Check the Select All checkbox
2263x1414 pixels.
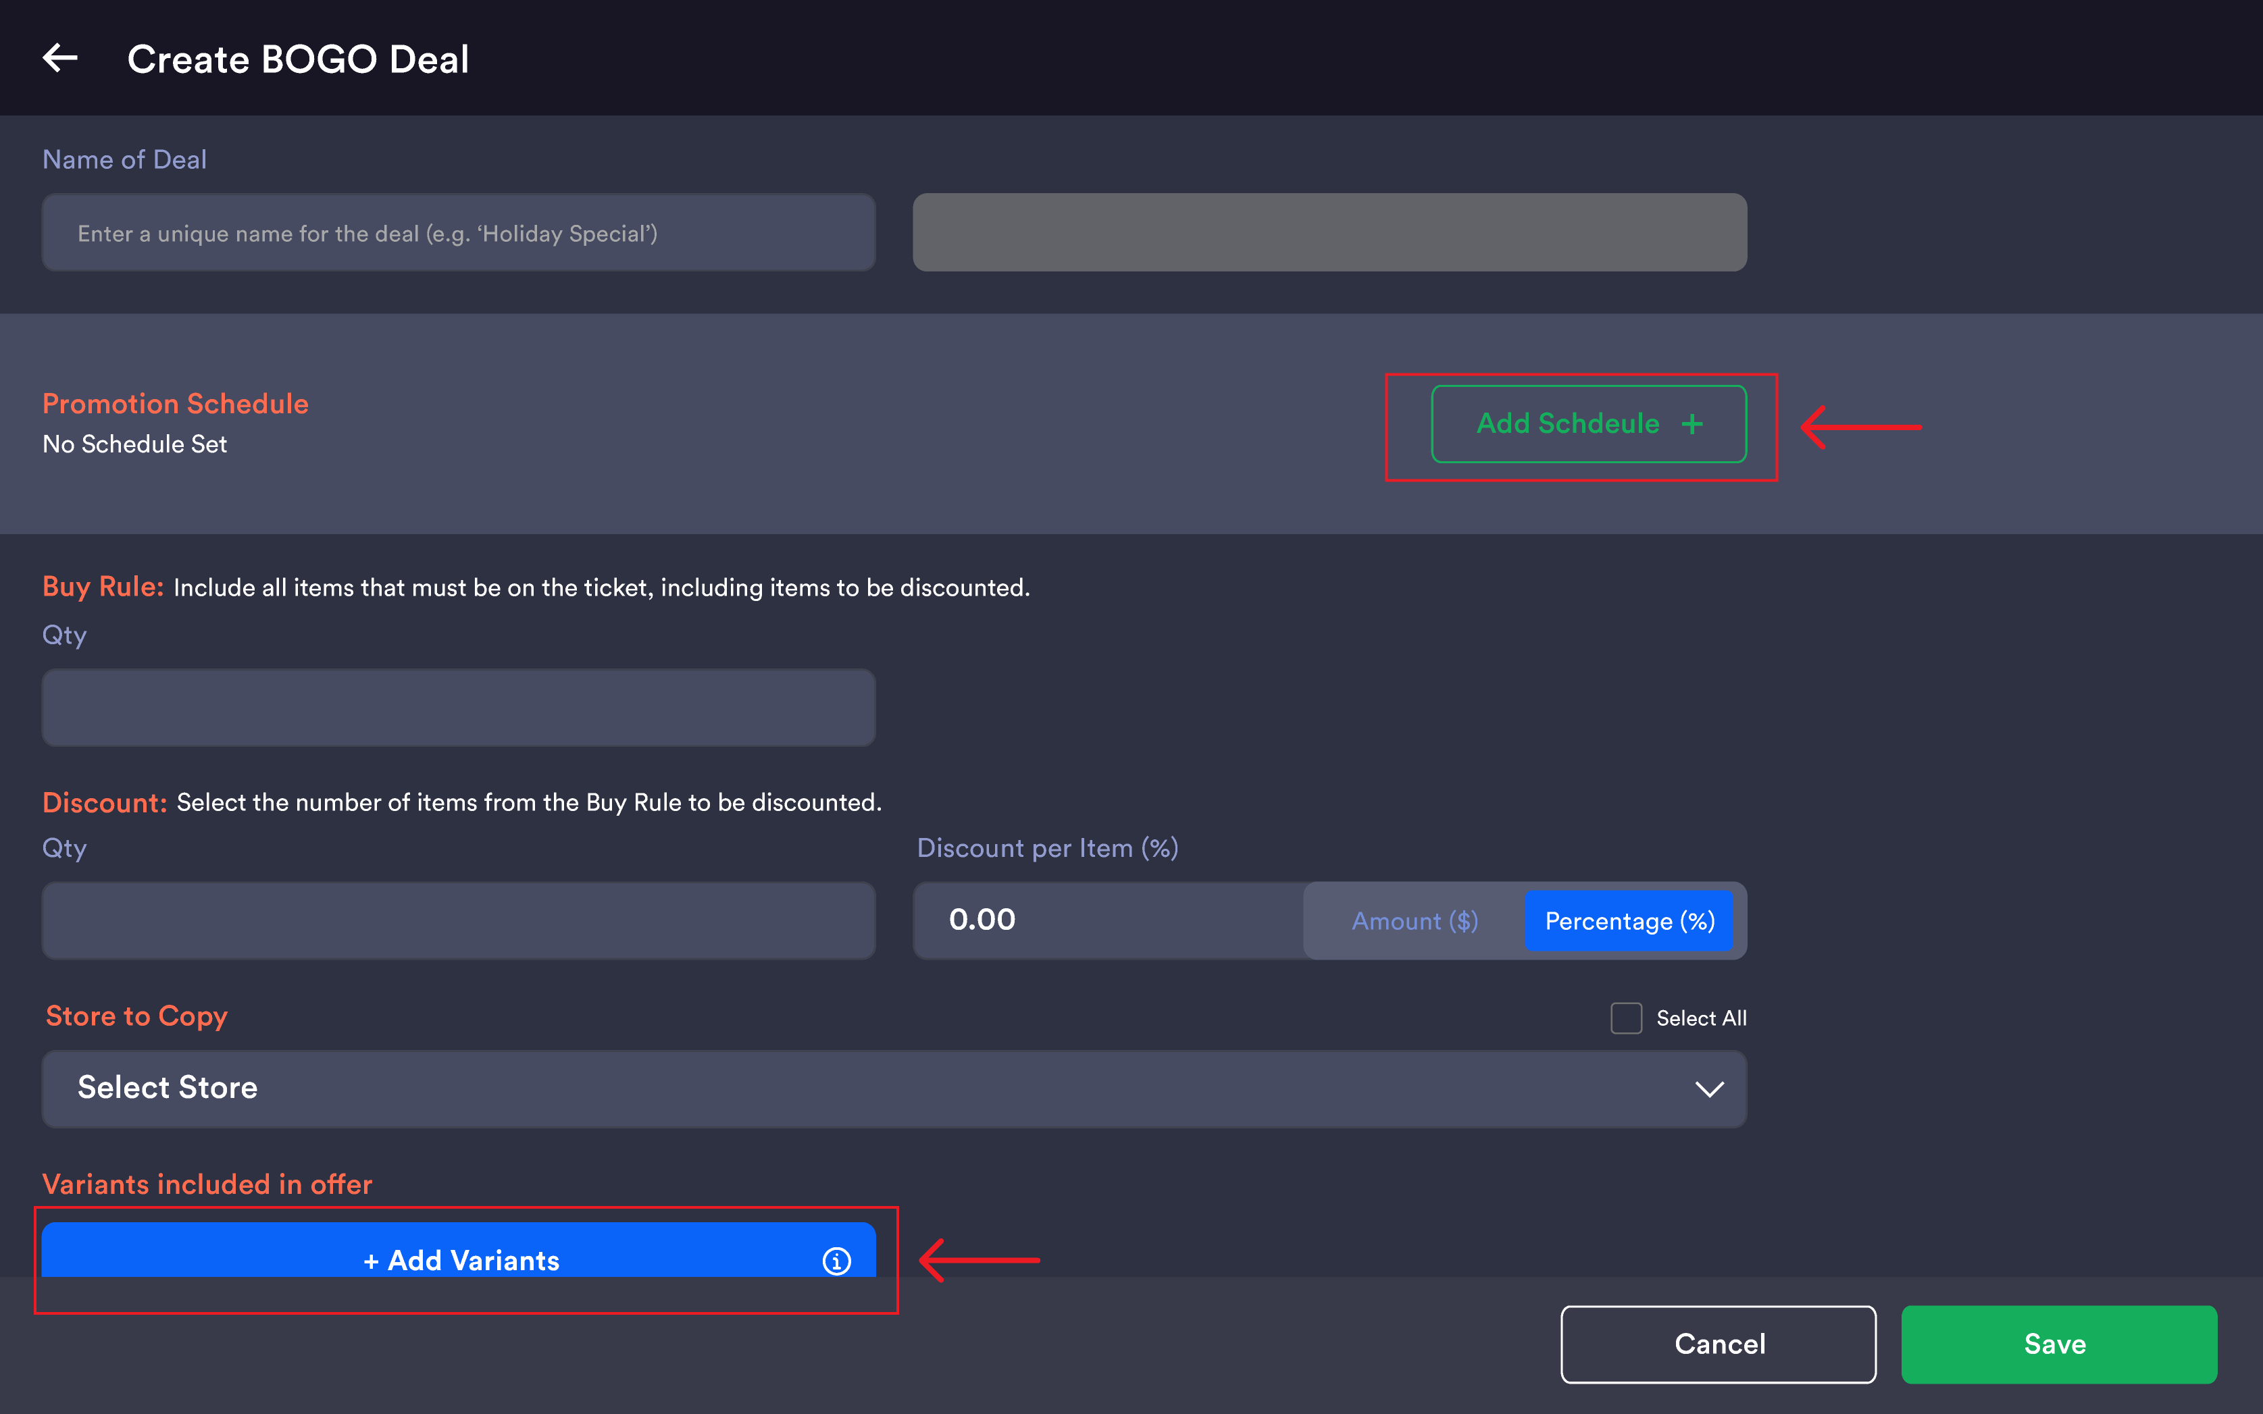1626,1018
